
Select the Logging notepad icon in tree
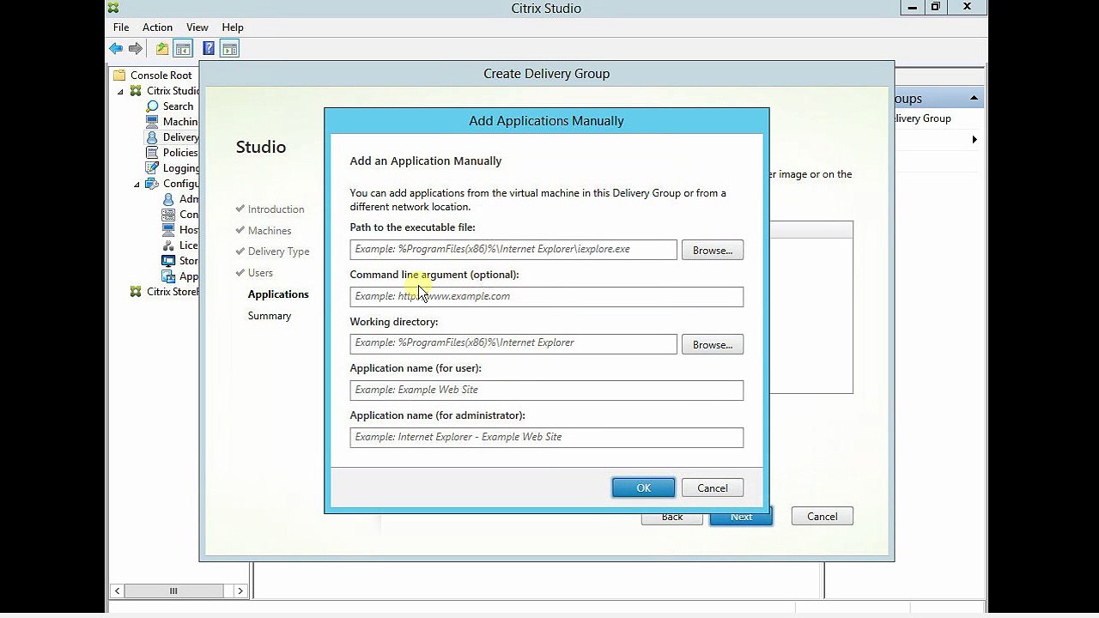pos(152,168)
